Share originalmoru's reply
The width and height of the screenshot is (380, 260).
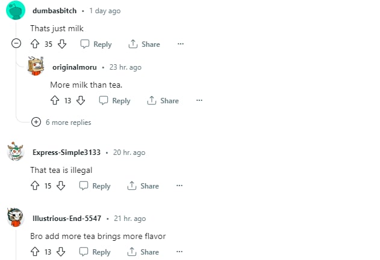tap(163, 100)
